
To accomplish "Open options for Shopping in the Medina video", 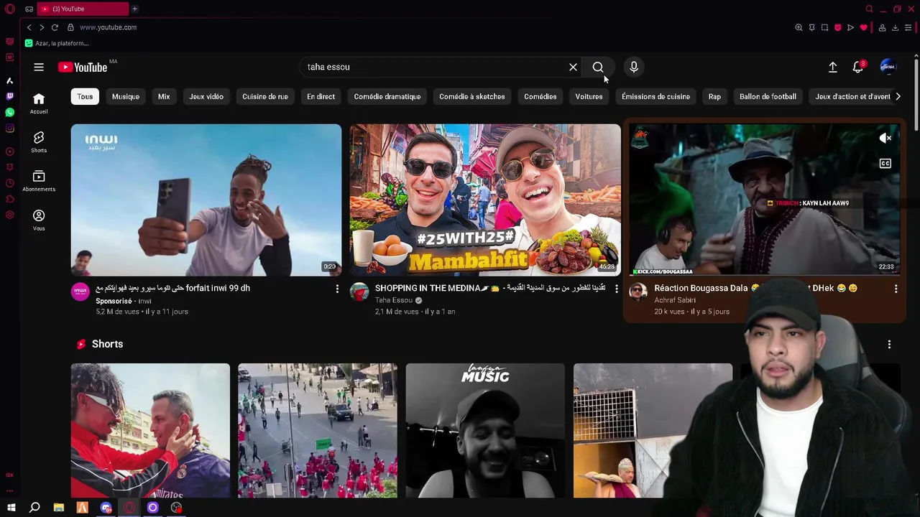I will point(616,289).
